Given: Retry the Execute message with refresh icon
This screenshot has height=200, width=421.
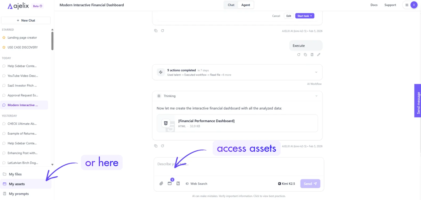Looking at the screenshot, I should pyautogui.click(x=299, y=55).
